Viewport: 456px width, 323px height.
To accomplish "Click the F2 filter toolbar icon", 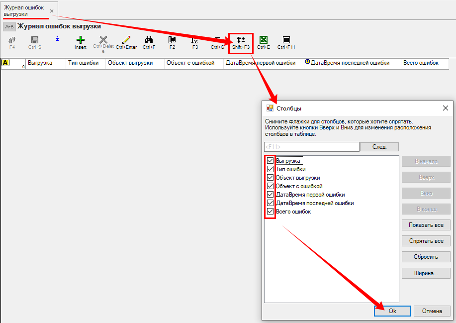I will pyautogui.click(x=172, y=40).
